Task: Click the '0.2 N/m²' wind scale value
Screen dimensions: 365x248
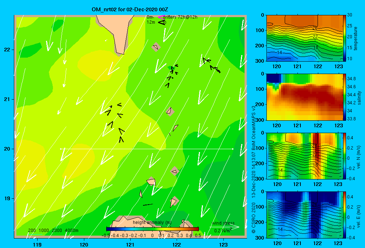Action: [x=223, y=230]
